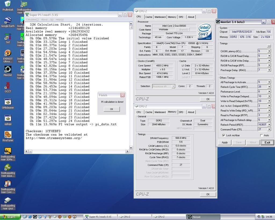The height and width of the screenshot is (220, 275).
Task: Click the Internet Explorer quick launch icon
Action: [30, 217]
